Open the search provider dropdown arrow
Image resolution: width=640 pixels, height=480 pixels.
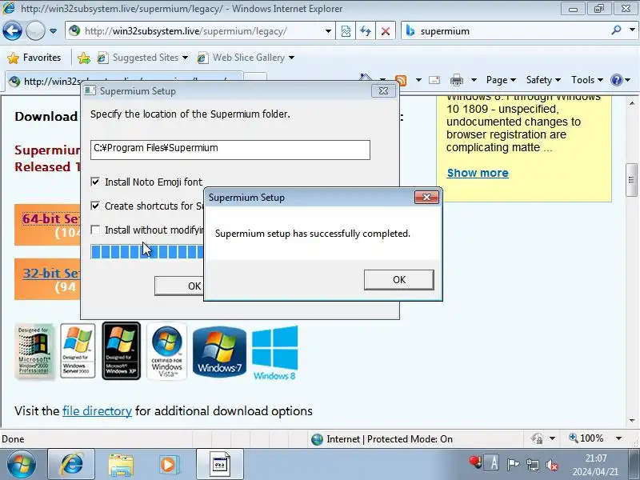pos(632,30)
